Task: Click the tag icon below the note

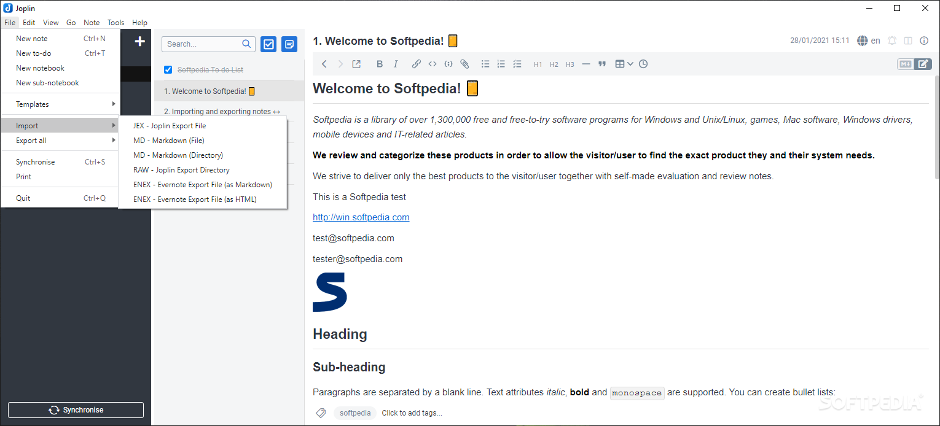Action: pos(321,413)
